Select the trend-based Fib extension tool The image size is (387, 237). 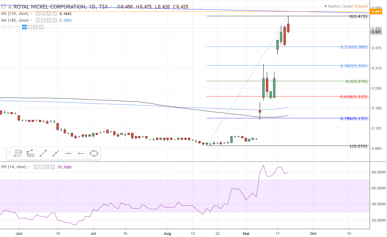(x=31, y=153)
